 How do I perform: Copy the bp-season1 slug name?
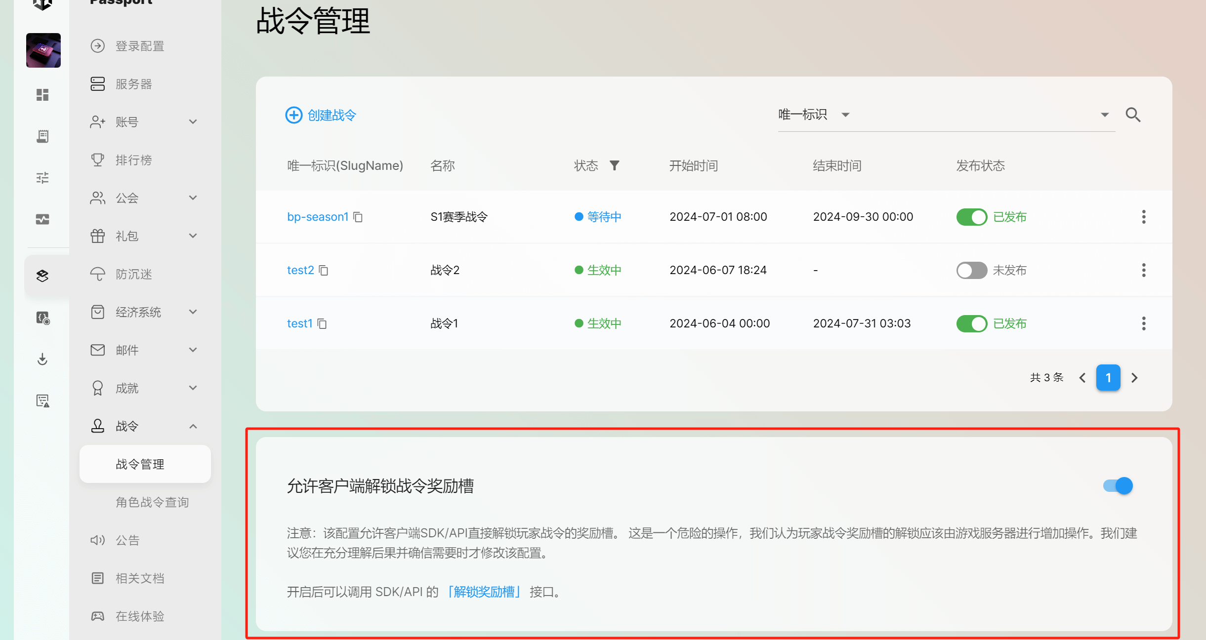tap(358, 217)
